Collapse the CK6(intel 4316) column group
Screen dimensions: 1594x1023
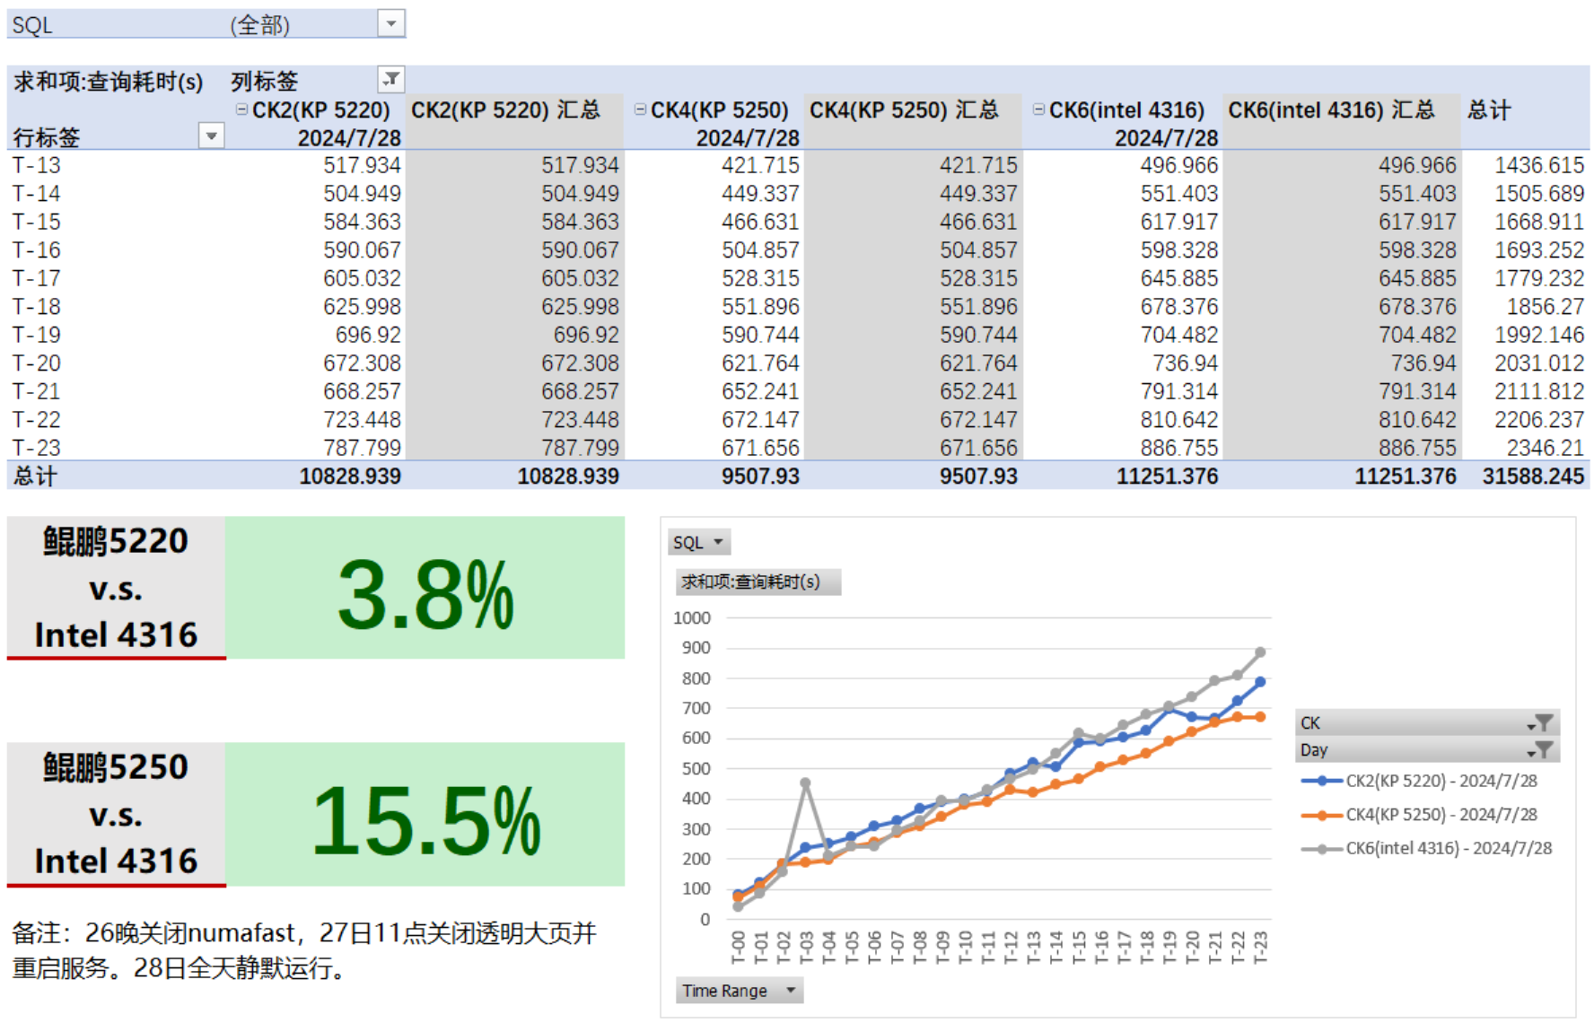click(1038, 109)
